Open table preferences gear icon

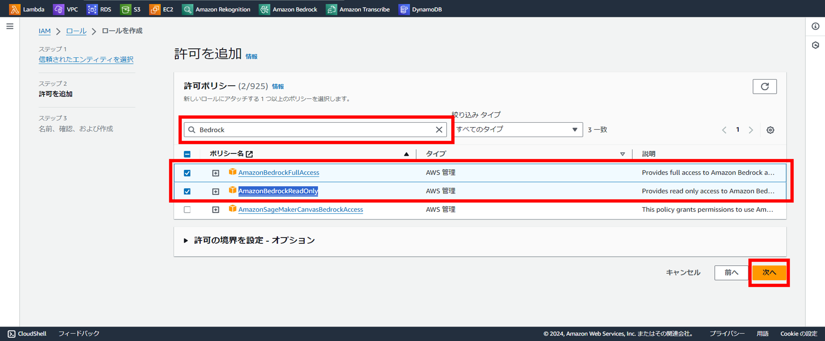(x=770, y=130)
